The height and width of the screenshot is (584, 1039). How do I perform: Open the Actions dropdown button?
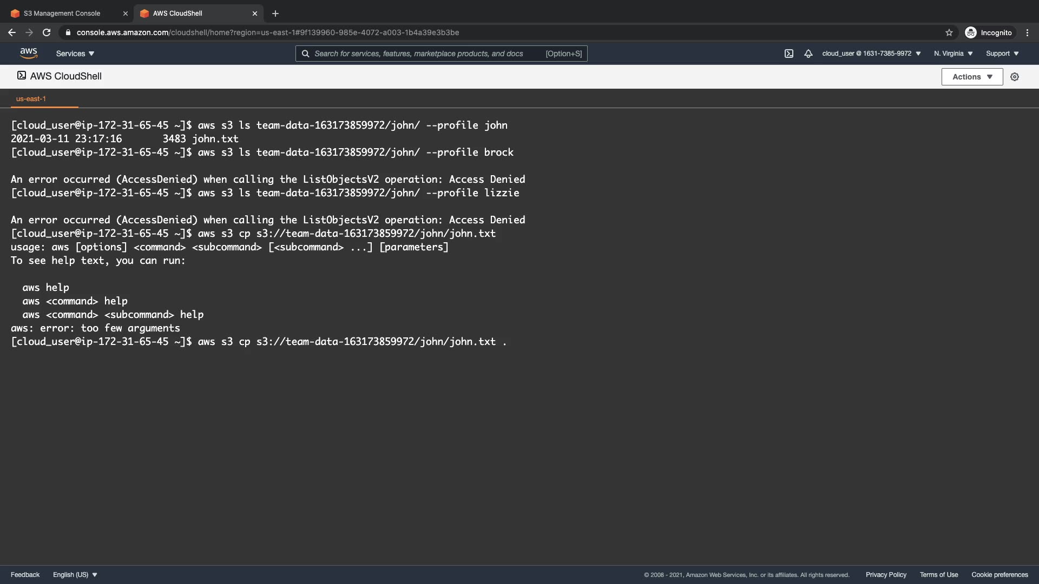972,77
